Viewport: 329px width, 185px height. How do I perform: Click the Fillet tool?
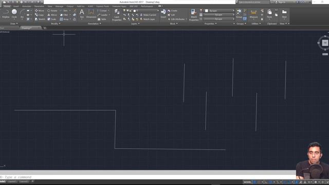(x=64, y=15)
